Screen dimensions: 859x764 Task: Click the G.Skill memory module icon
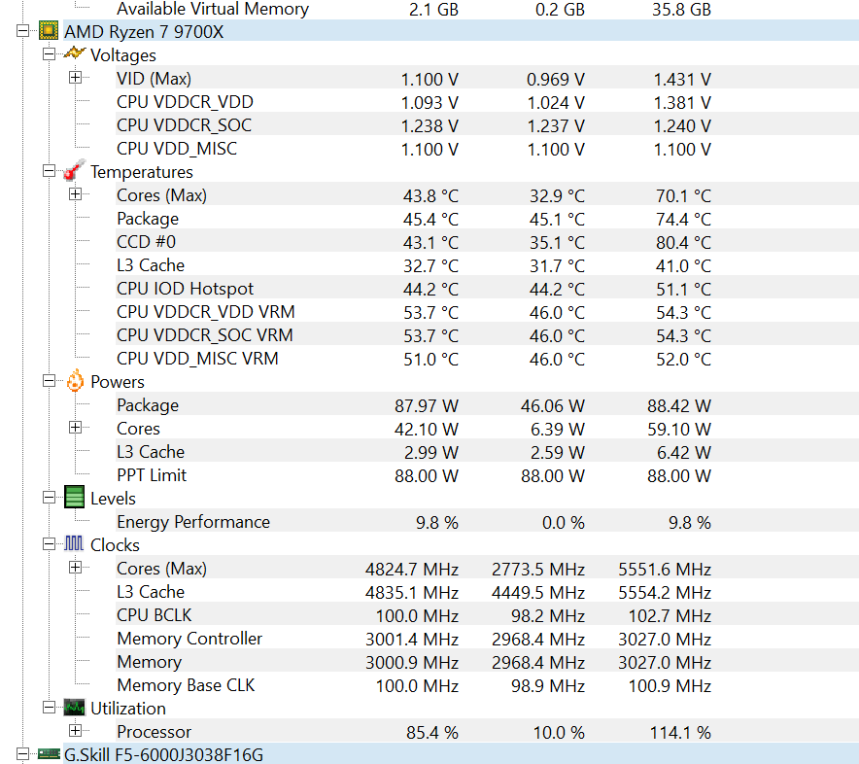[49, 754]
